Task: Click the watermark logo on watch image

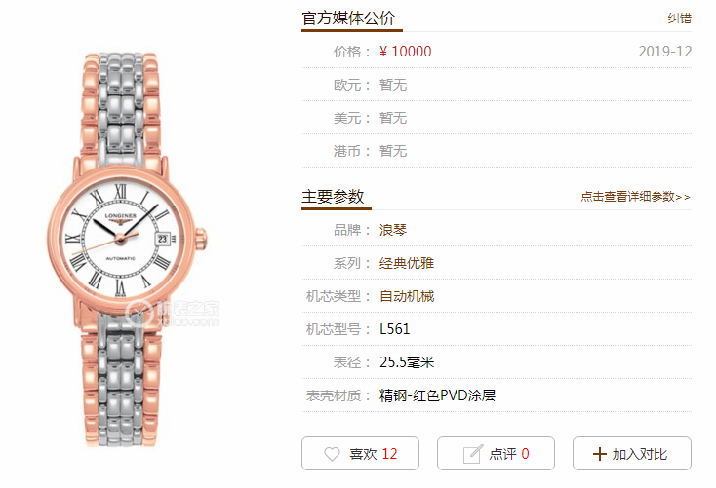Action: coord(172,314)
